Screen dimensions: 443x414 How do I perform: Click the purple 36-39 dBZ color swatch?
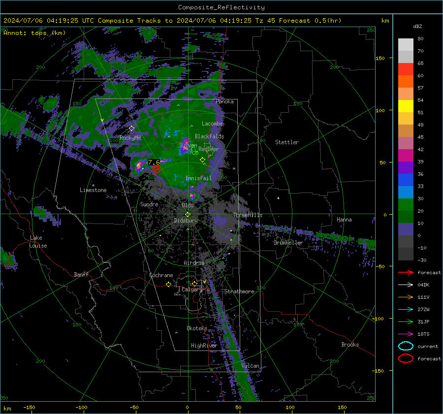pos(406,167)
